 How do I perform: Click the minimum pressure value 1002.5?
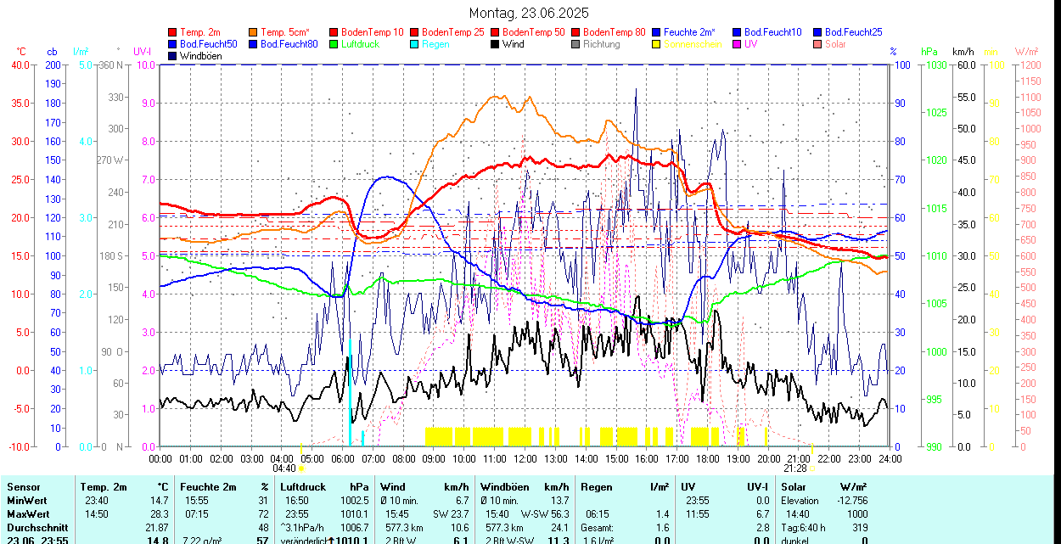tap(354, 501)
